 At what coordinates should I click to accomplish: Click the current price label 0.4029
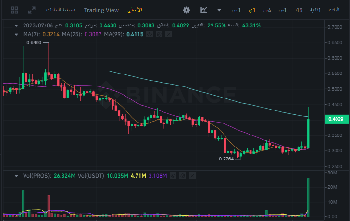[335, 119]
